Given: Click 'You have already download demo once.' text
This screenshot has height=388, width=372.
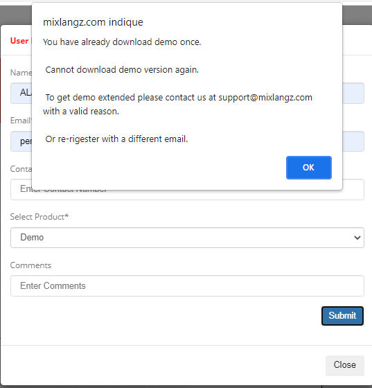Looking at the screenshot, I should [x=122, y=42].
